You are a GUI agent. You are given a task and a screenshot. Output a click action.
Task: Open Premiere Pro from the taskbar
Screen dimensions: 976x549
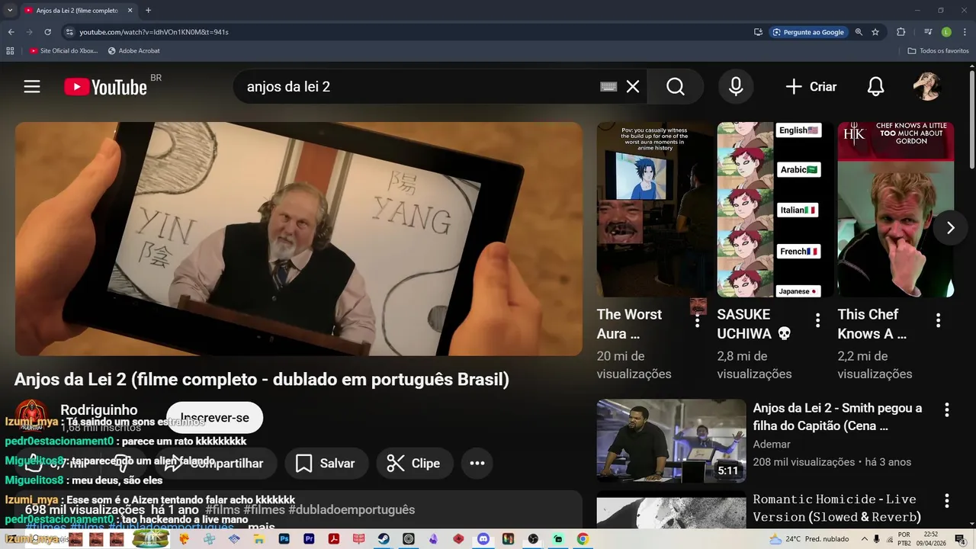tap(309, 539)
